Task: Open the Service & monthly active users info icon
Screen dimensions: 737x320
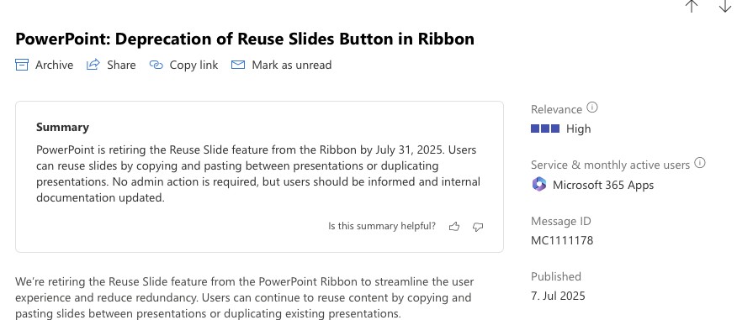Action: point(700,163)
